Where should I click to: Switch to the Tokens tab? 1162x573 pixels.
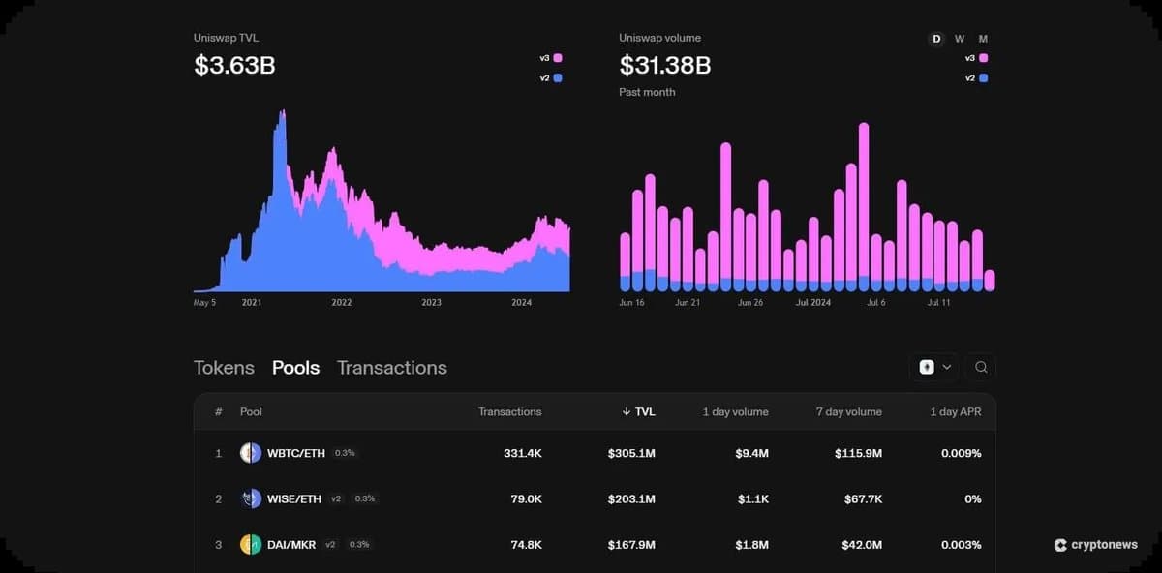pyautogui.click(x=224, y=367)
